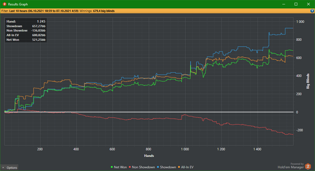
Task: Select the Showdown value 657,27bb
Action: (39, 26)
